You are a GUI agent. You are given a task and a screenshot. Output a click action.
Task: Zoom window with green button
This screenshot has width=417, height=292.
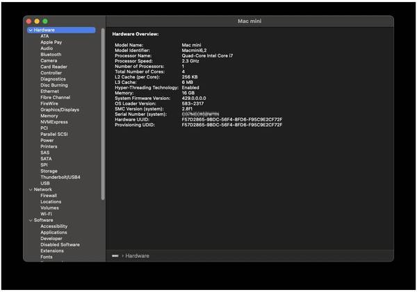pos(45,22)
